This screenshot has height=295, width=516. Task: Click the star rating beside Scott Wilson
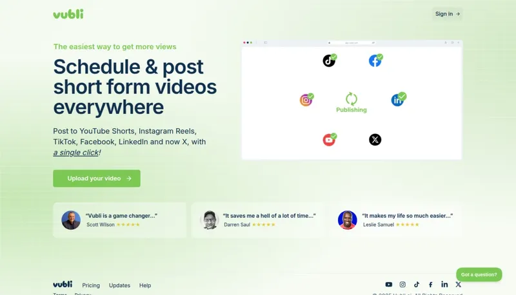click(x=128, y=225)
